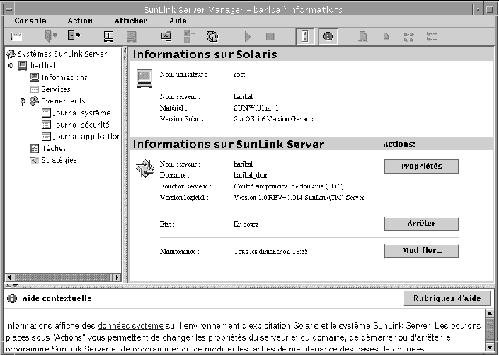
Task: Collapse the Evénements tree branch
Action: (23, 101)
